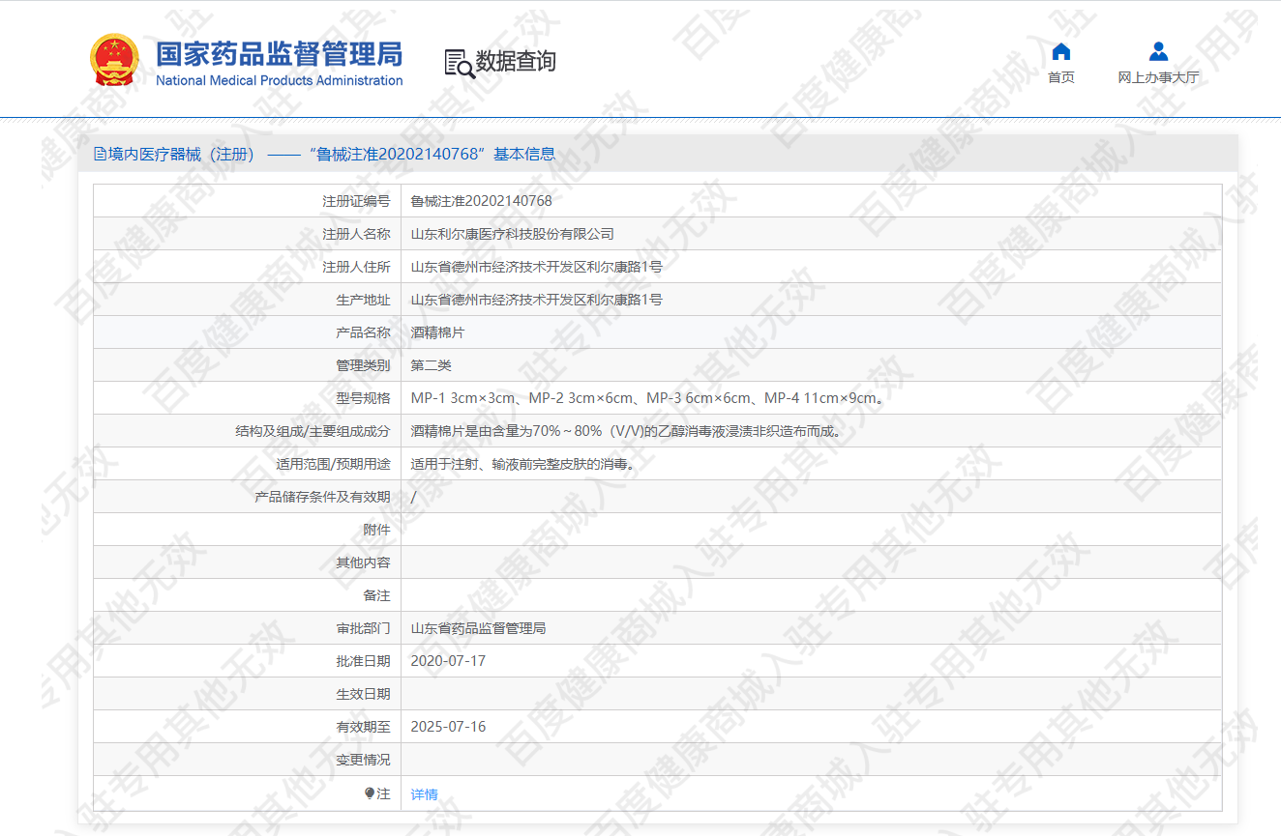The height and width of the screenshot is (836, 1281).
Task: Click 国家药品监督管理局 title
Action: coord(280,53)
